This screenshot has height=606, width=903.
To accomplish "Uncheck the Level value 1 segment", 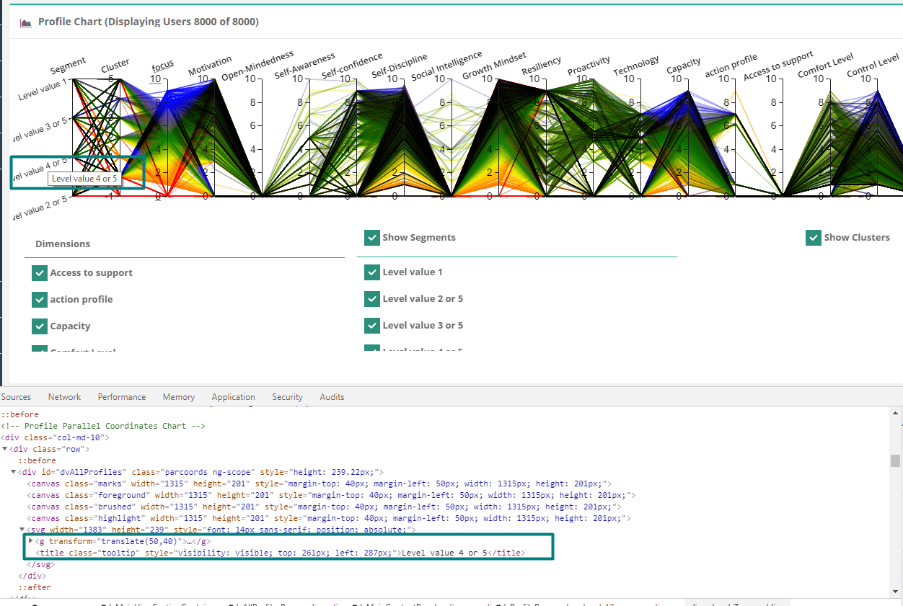I will pyautogui.click(x=372, y=272).
